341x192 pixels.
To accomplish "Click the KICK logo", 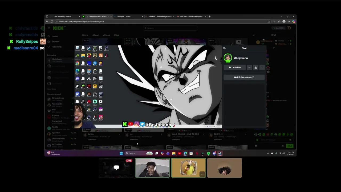I will (x=58, y=28).
